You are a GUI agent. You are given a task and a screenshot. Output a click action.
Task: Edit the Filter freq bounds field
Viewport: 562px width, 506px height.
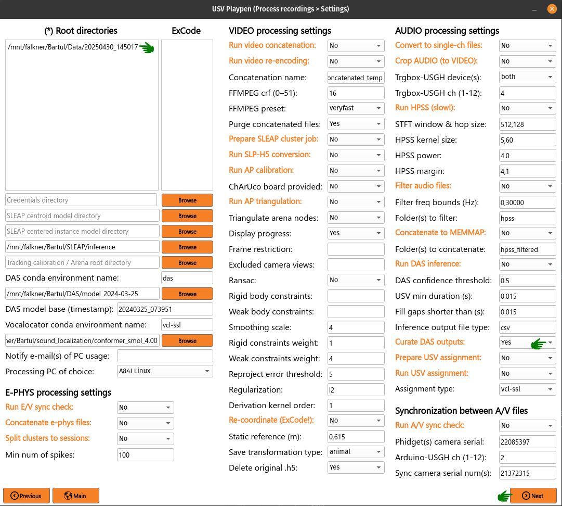point(527,203)
